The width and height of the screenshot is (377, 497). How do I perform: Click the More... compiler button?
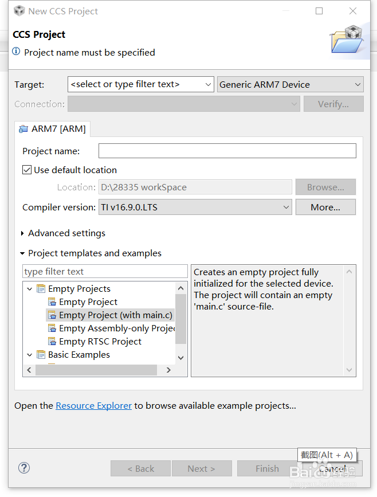[325, 208]
